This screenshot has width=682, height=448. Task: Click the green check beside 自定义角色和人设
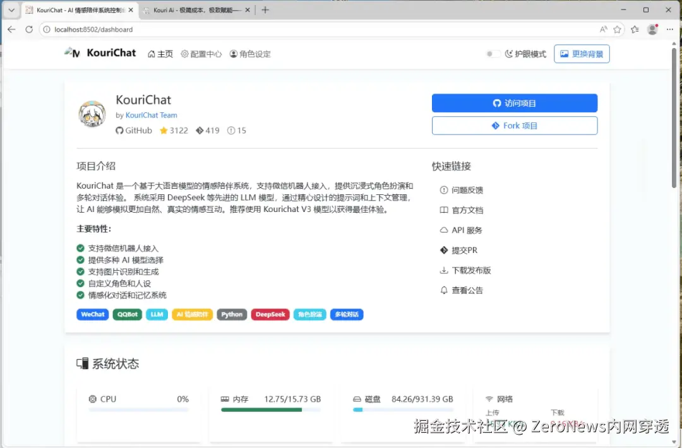coord(80,283)
